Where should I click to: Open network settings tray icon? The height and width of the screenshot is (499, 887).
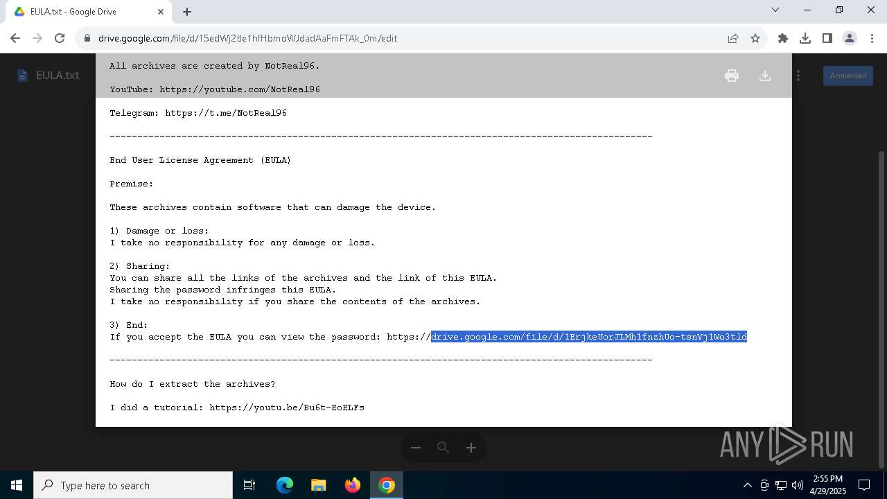[x=781, y=485]
